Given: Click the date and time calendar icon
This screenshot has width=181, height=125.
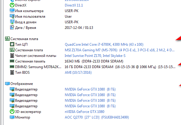Looking at the screenshot, I should point(12,27).
